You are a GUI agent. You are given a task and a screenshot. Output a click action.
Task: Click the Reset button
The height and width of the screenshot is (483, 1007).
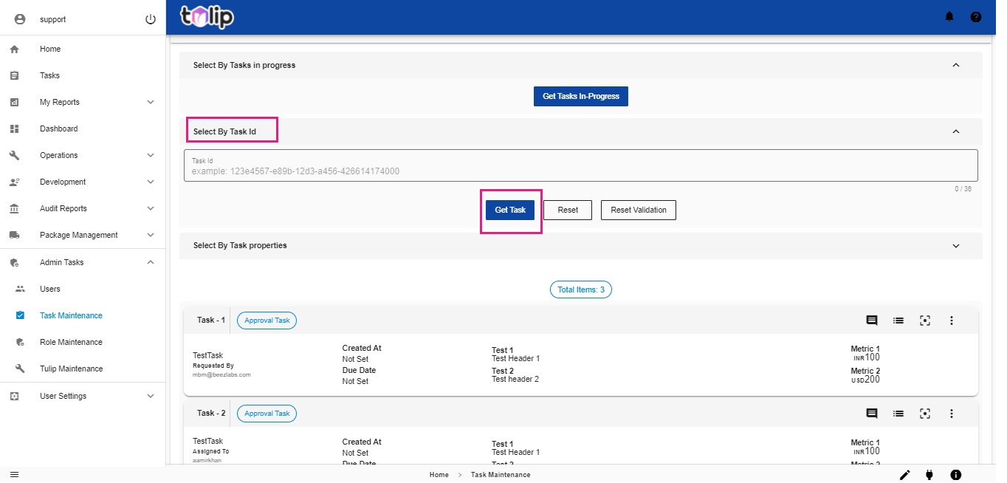568,210
